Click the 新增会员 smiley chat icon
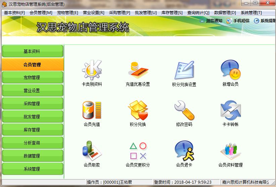 [x=230, y=70]
